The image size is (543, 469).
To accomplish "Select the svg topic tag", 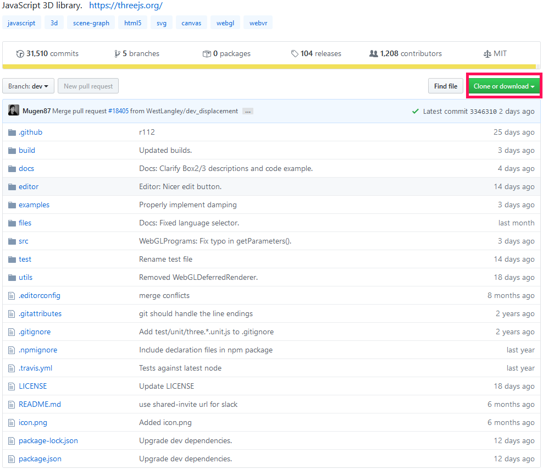I will [162, 23].
